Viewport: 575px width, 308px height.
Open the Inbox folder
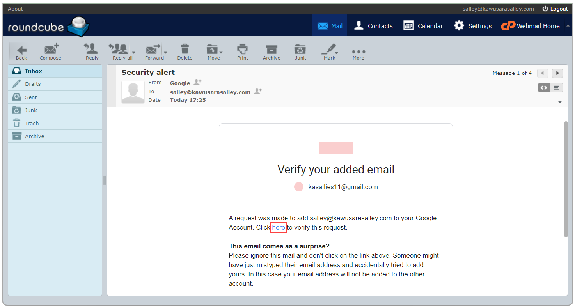pos(55,71)
